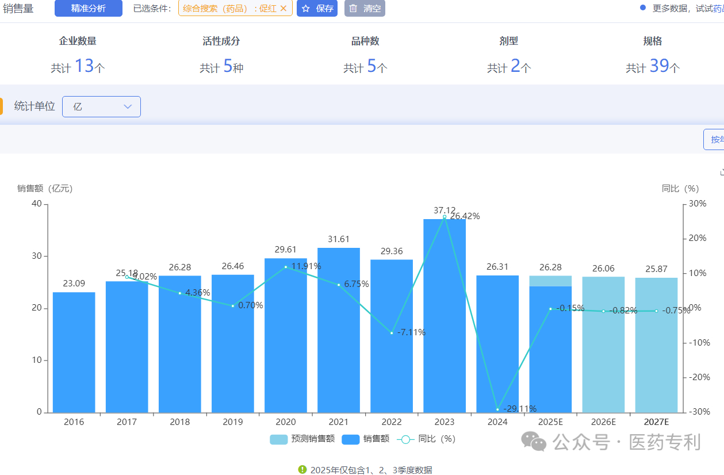Switch to the 销售量 tab
This screenshot has height=475, width=724.
coord(18,9)
